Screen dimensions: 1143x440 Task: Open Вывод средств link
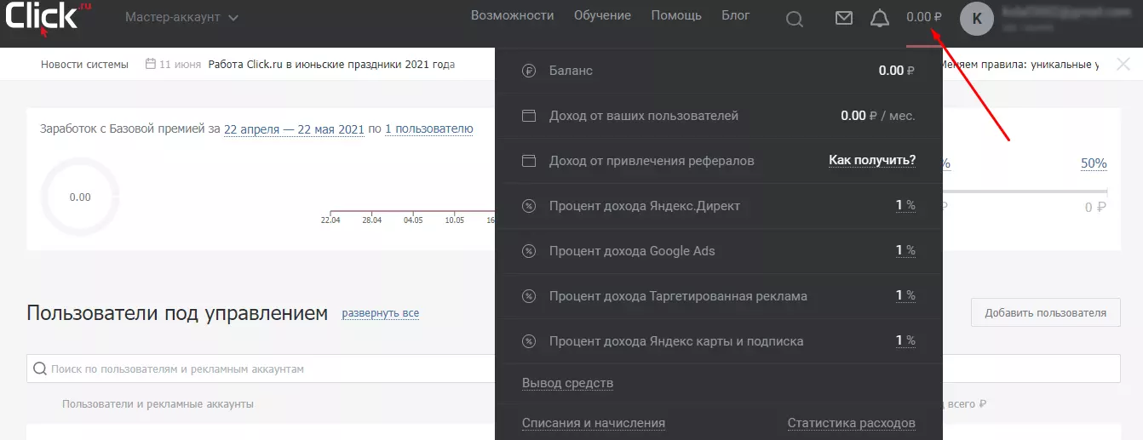pyautogui.click(x=567, y=383)
